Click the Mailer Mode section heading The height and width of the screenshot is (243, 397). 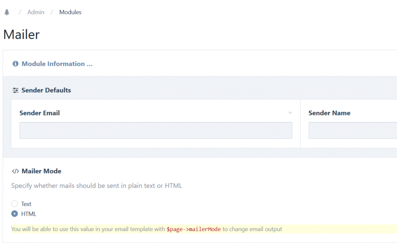[40, 171]
